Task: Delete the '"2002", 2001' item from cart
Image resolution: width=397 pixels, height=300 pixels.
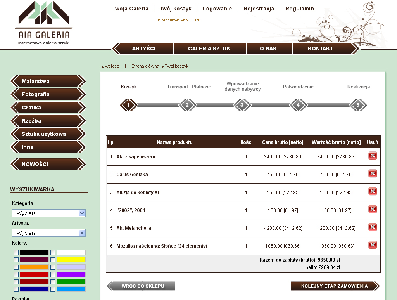Action: tap(372, 210)
